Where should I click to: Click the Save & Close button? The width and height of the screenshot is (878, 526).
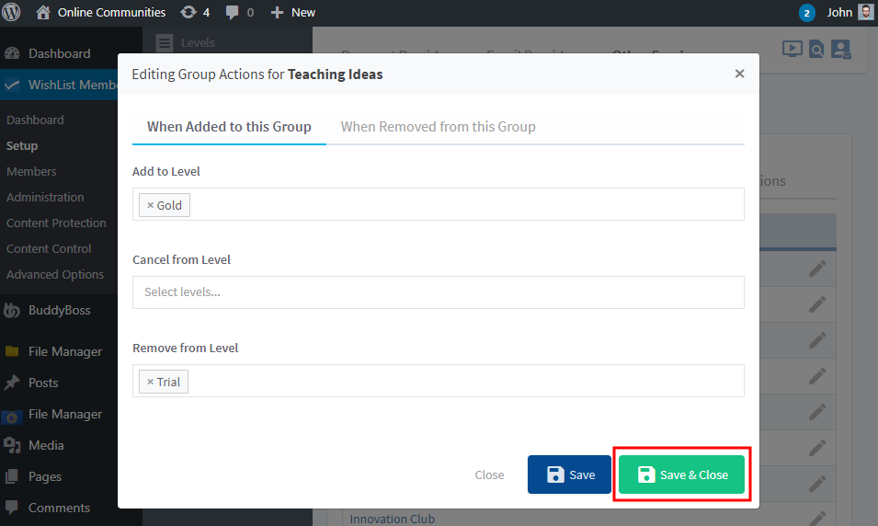pyautogui.click(x=681, y=475)
